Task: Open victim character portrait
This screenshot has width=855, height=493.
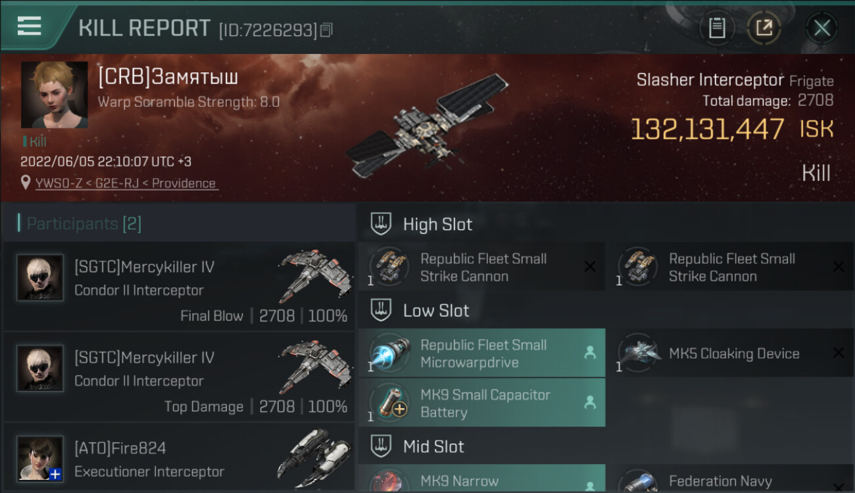Action: click(55, 95)
